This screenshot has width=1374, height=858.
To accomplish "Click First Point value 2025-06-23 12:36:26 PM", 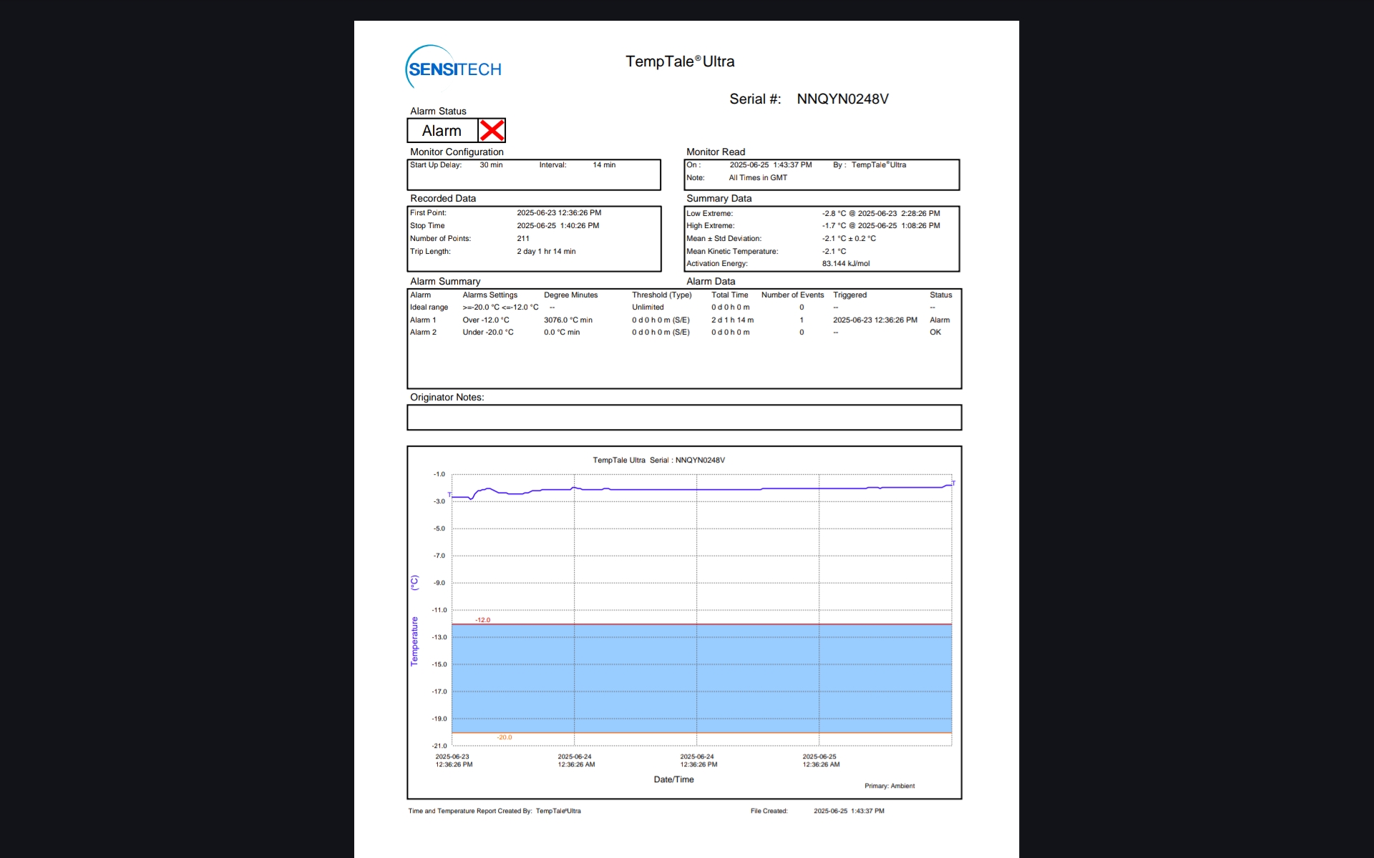I will point(559,213).
